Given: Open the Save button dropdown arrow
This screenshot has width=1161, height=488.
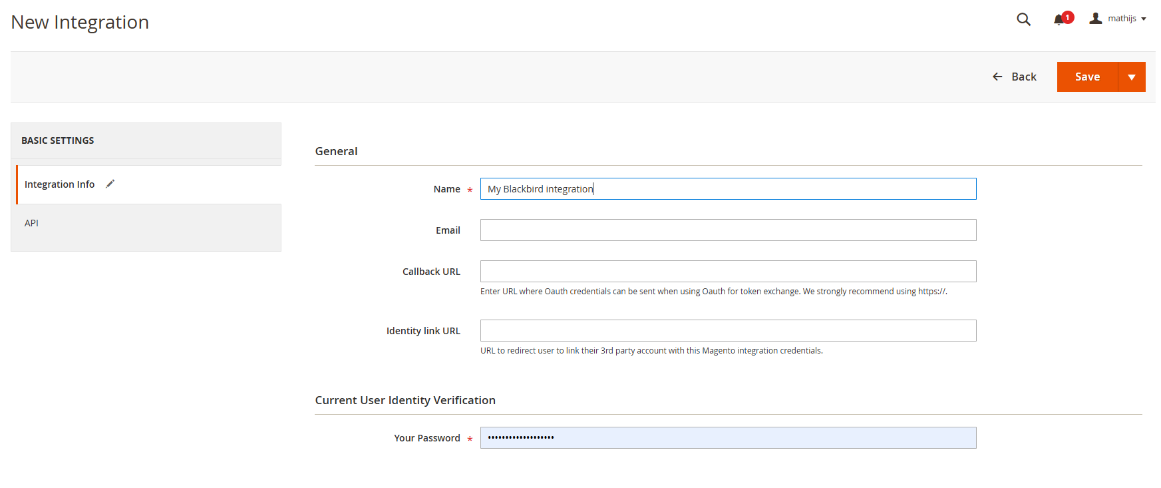Looking at the screenshot, I should [1132, 77].
